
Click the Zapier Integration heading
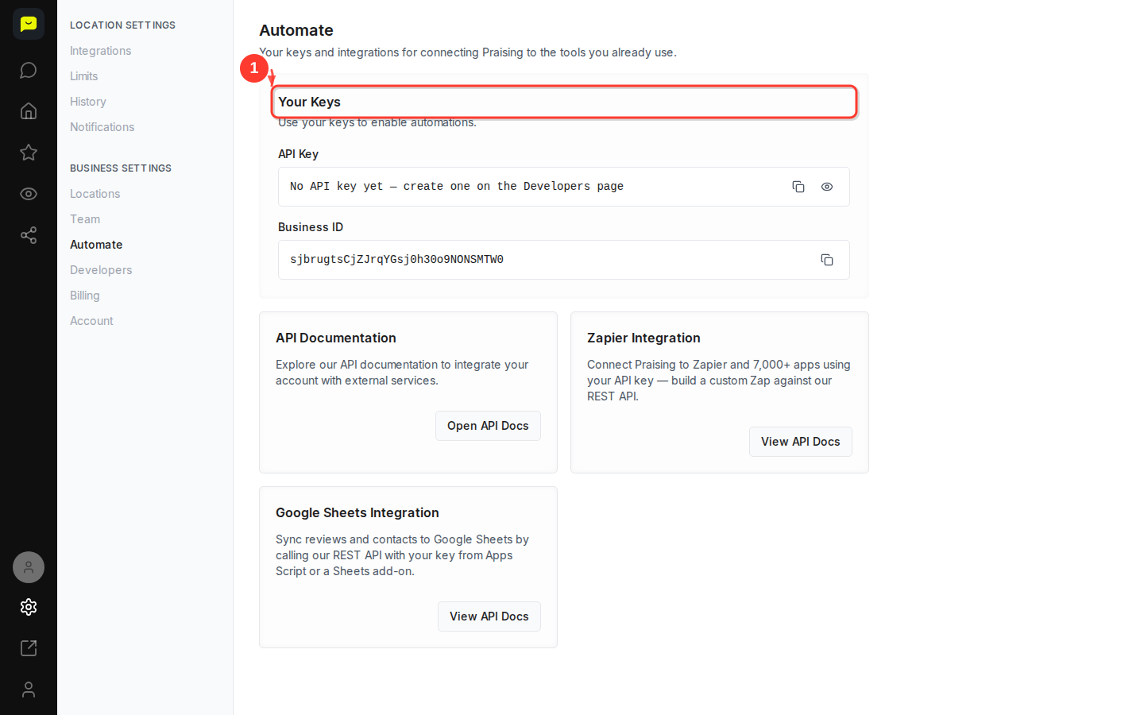(x=643, y=338)
